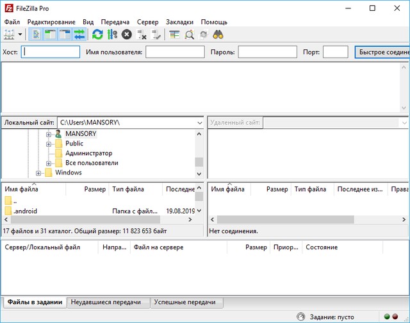Click the process queue toolbar icon
The width and height of the screenshot is (410, 323).
pos(112,35)
